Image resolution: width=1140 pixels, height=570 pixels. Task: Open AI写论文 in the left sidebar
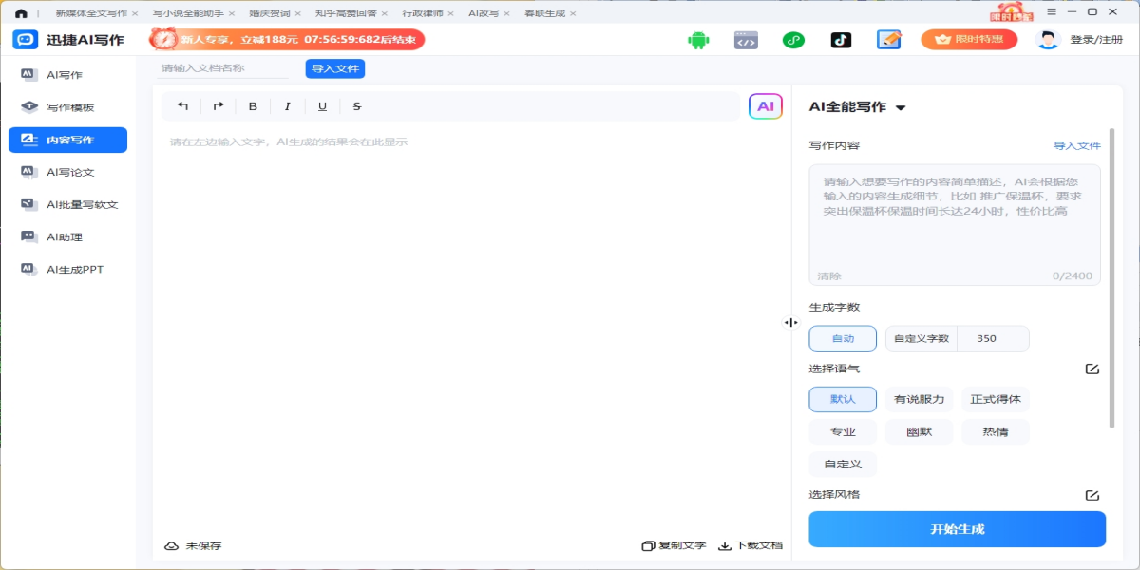[x=70, y=172]
